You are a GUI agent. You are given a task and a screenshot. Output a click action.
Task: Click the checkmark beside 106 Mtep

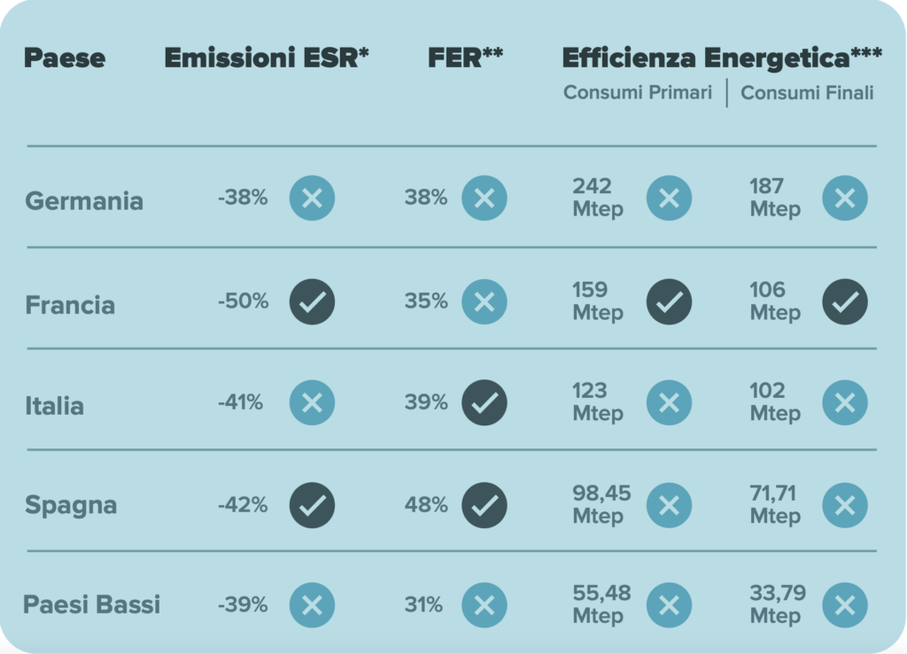845,301
